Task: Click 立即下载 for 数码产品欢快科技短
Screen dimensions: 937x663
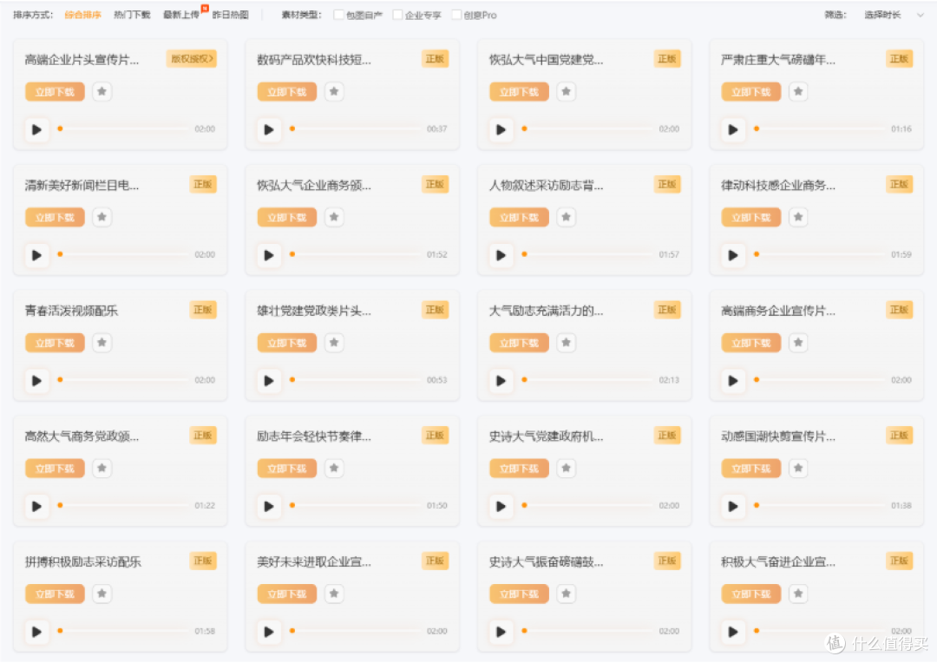Action: 287,92
